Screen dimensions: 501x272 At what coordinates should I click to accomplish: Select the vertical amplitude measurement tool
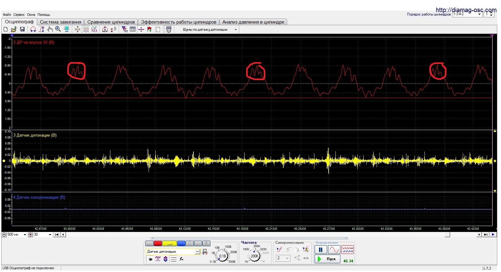42,29
